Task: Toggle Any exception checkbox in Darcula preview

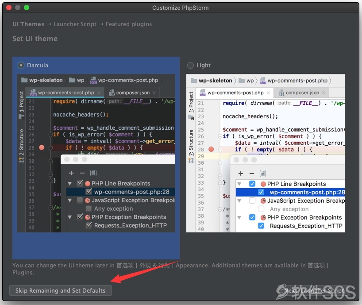Action: [89, 208]
